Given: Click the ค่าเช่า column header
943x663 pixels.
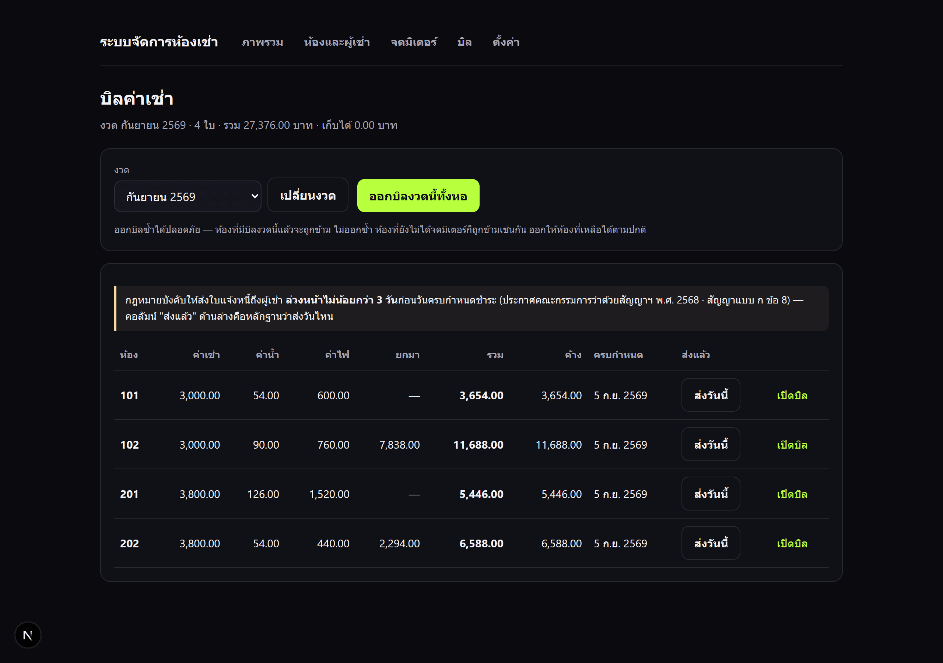Looking at the screenshot, I should pos(206,354).
